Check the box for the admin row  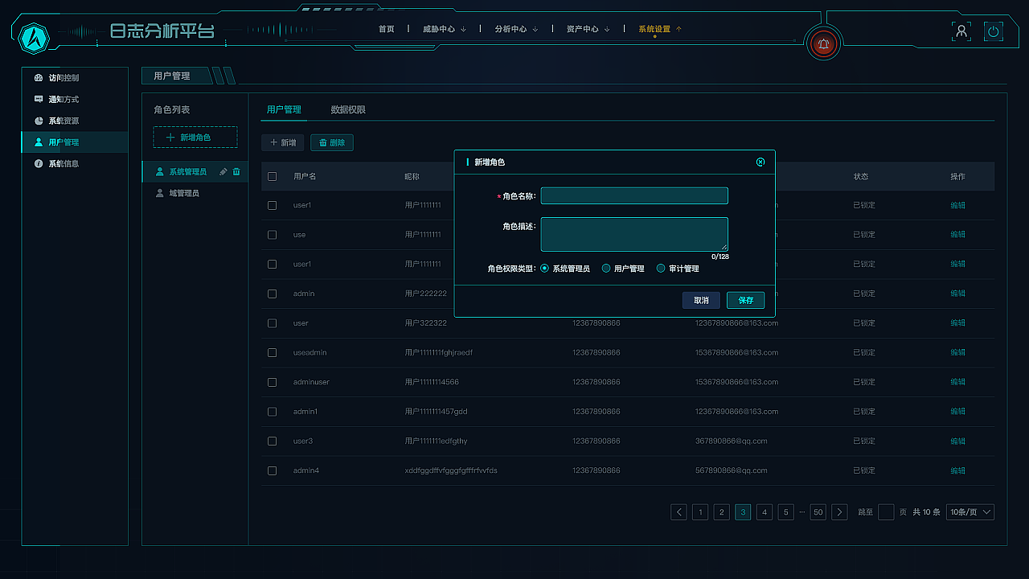click(272, 294)
